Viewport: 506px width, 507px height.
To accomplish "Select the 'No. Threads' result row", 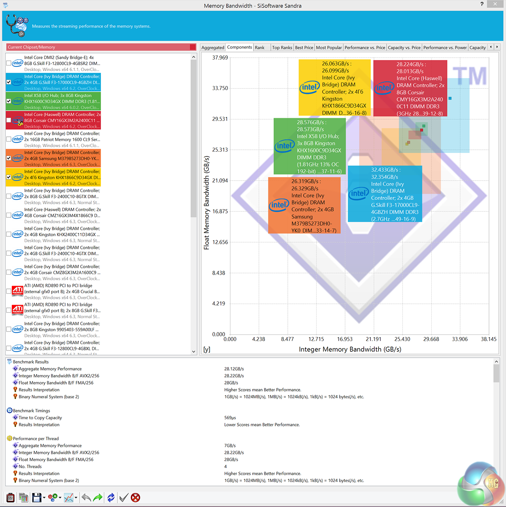I will click(x=30, y=466).
